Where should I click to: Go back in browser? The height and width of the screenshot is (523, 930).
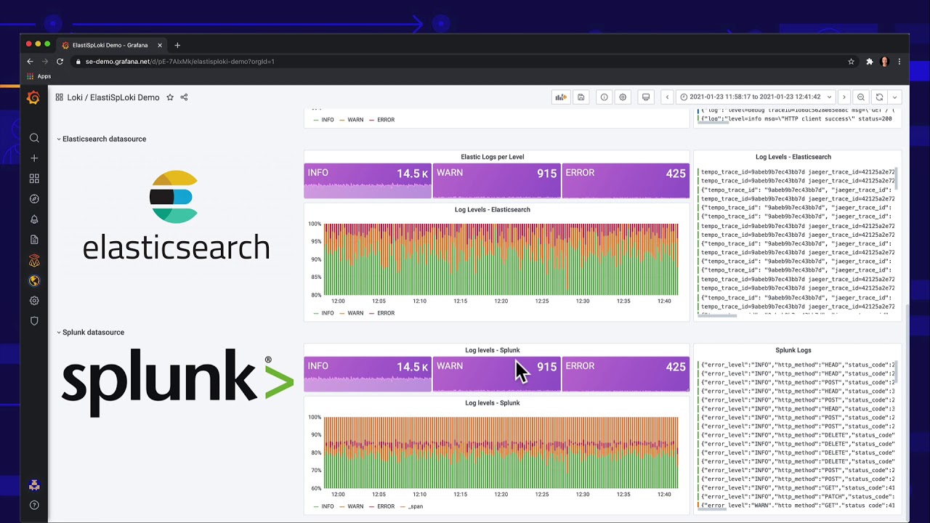(30, 62)
